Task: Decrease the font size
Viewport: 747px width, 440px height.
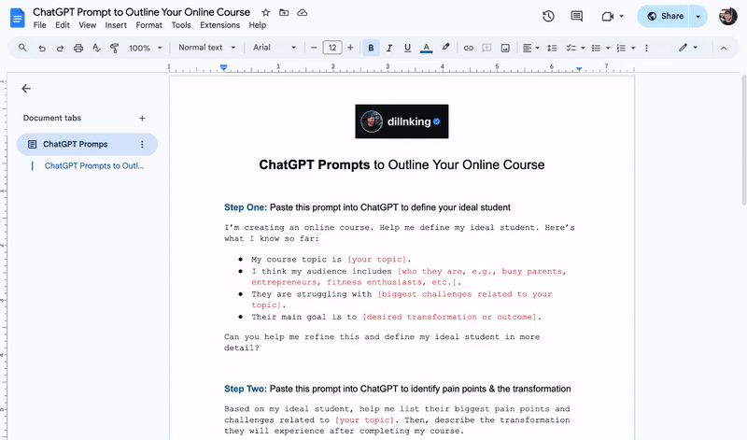Action: click(x=314, y=48)
